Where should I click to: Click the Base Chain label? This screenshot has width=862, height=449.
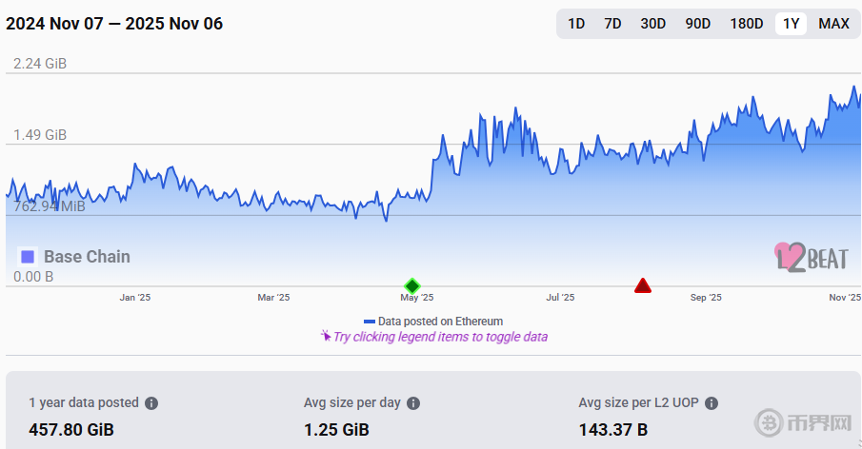(87, 257)
